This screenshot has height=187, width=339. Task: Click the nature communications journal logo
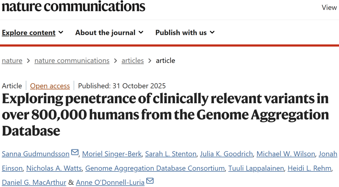pos(73,6)
